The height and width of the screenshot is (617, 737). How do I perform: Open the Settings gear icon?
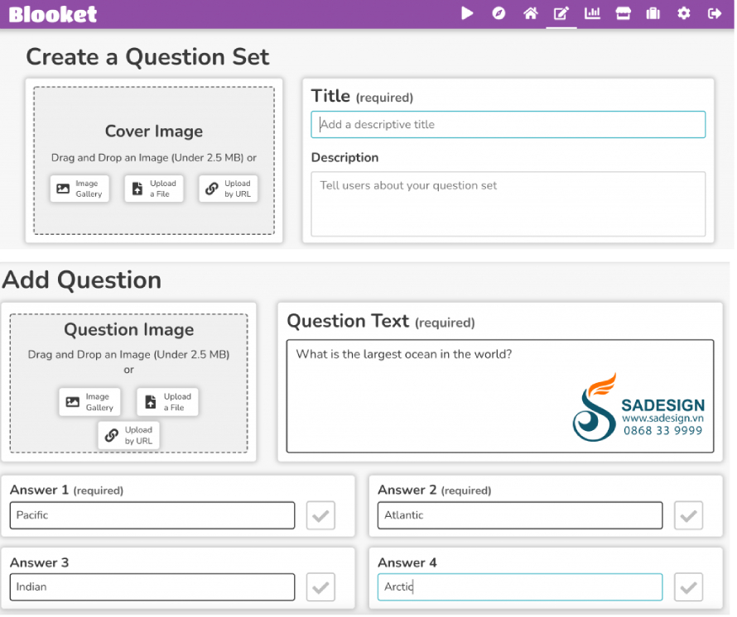point(683,13)
